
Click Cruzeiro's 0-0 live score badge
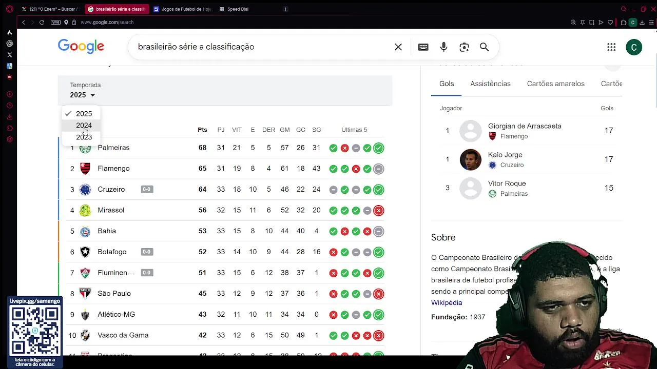147,190
